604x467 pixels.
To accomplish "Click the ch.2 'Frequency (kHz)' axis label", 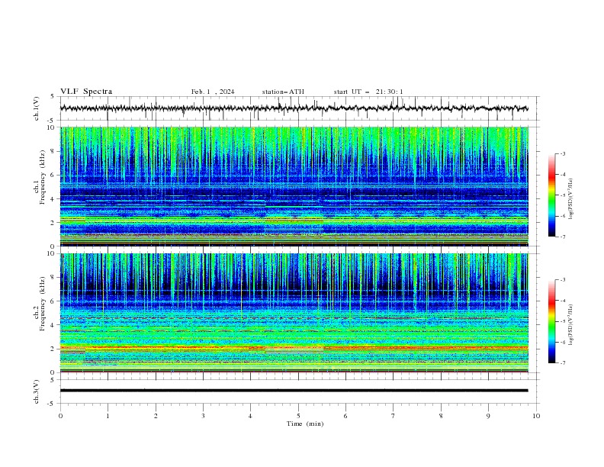I will (x=43, y=304).
